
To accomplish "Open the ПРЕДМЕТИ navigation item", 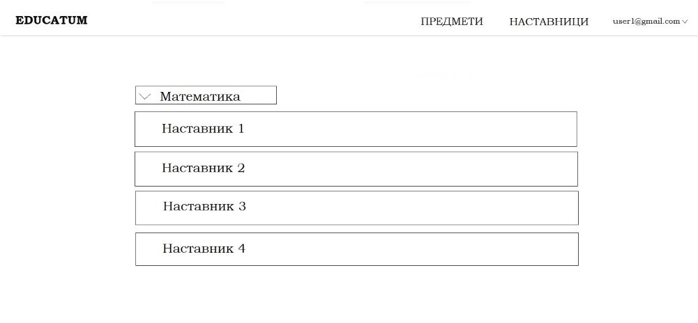I will (452, 22).
